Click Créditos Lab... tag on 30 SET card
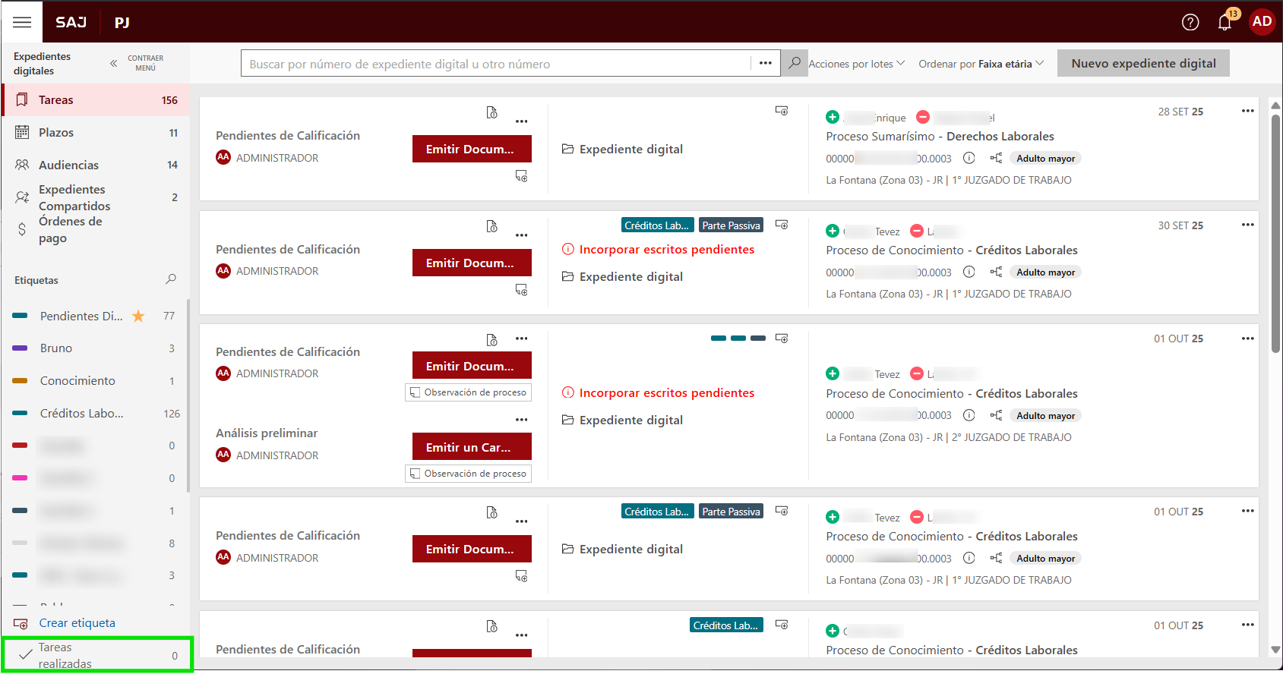Image resolution: width=1283 pixels, height=674 pixels. point(657,225)
